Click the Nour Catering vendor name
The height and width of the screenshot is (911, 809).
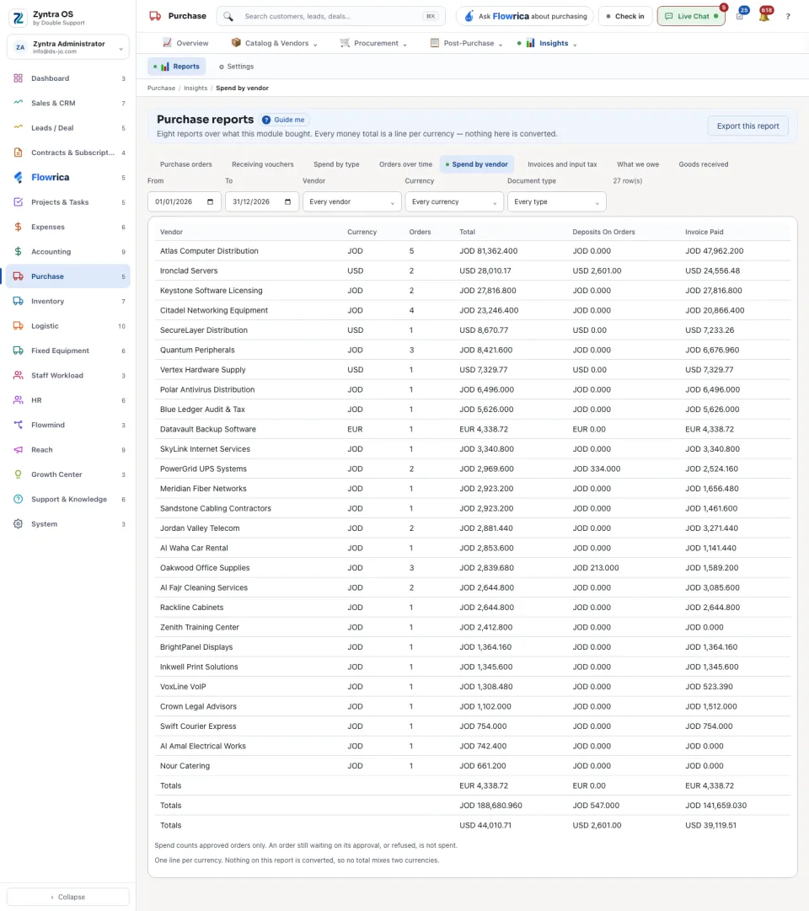coord(185,766)
